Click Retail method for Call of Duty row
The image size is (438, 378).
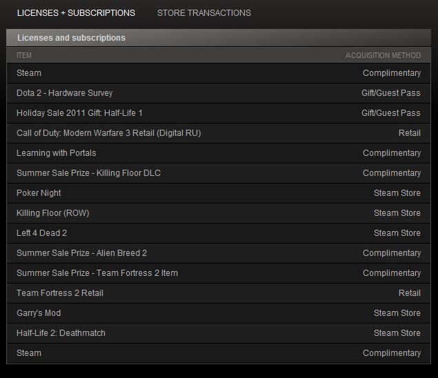tap(410, 133)
